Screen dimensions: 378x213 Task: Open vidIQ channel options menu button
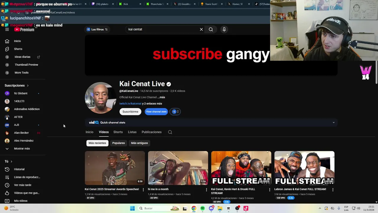[175, 112]
